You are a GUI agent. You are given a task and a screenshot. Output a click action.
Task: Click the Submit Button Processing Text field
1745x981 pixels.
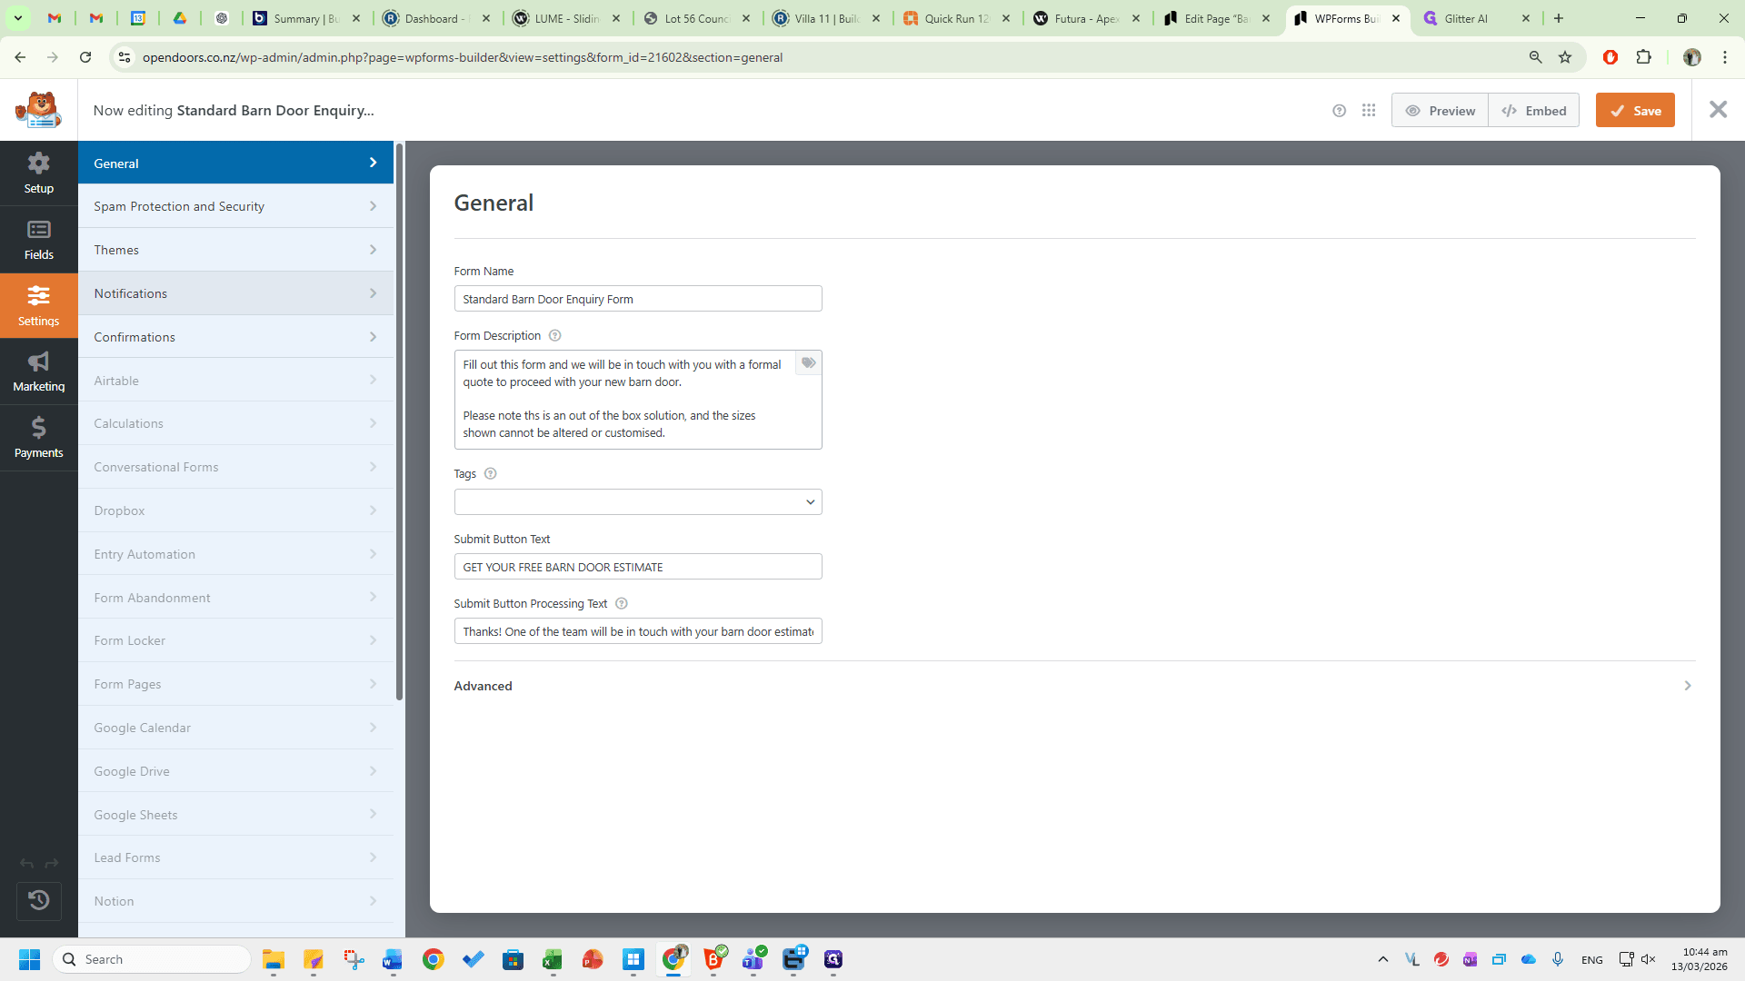638,631
